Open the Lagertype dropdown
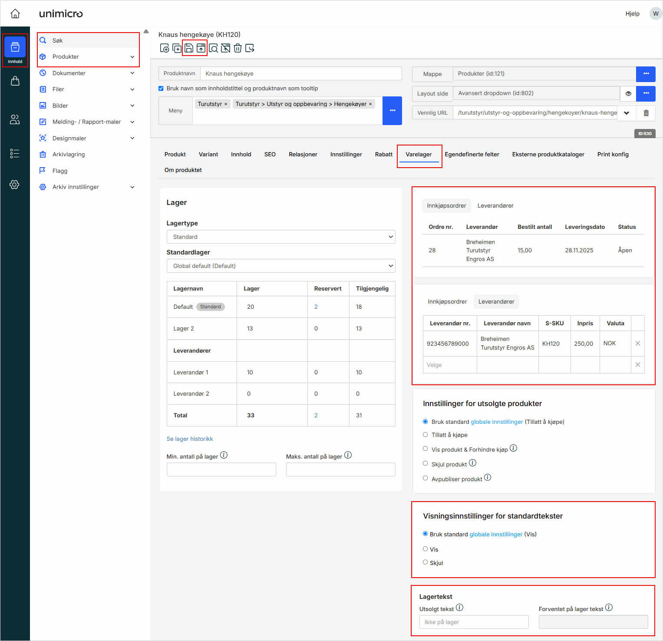Screen dimensions: 663x641 pyautogui.click(x=281, y=237)
